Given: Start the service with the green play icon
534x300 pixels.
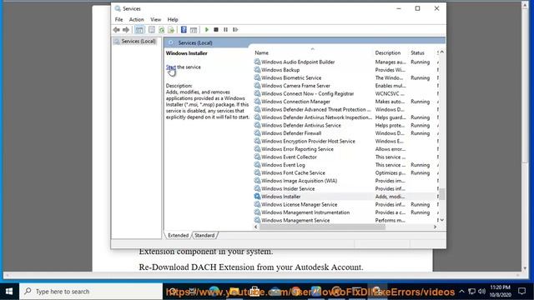Looking at the screenshot, I should tap(206, 30).
